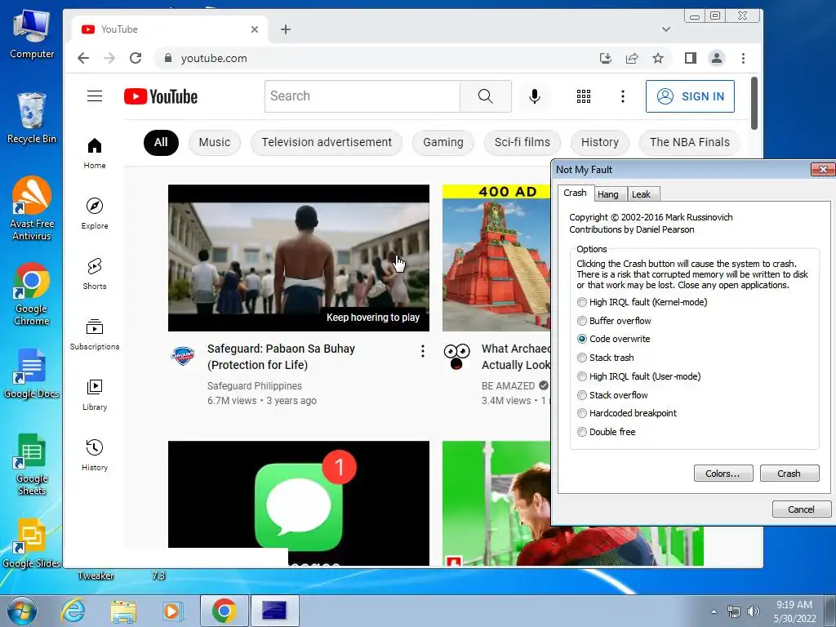The width and height of the screenshot is (836, 627).
Task: Open Safeguard: Pabaon Sa Buhay video title
Action: click(281, 357)
